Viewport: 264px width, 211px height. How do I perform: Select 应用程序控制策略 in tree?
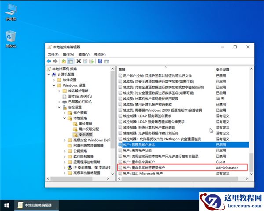tap(87, 162)
